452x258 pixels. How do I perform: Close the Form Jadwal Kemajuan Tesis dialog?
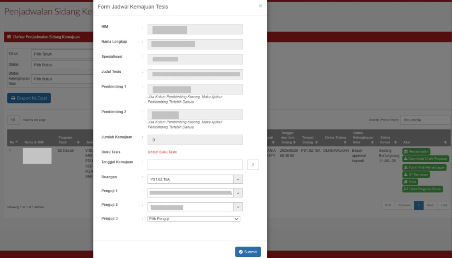260,6
